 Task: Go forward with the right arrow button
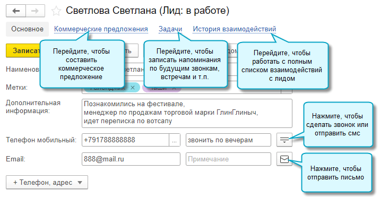35,11
